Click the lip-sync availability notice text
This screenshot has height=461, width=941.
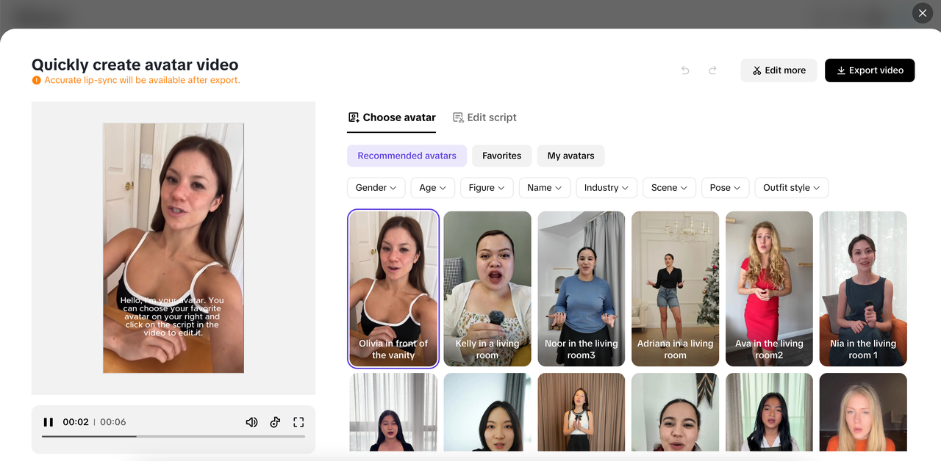[143, 80]
